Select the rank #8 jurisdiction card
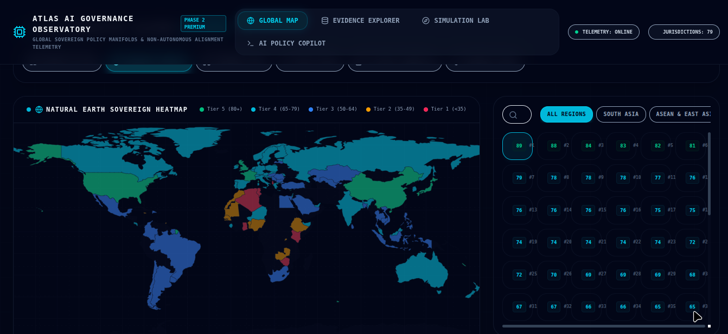 [552, 178]
